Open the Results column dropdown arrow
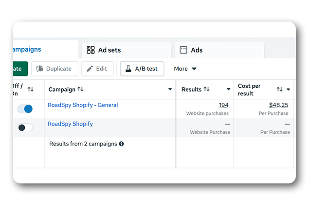309x205 pixels. [x=228, y=89]
